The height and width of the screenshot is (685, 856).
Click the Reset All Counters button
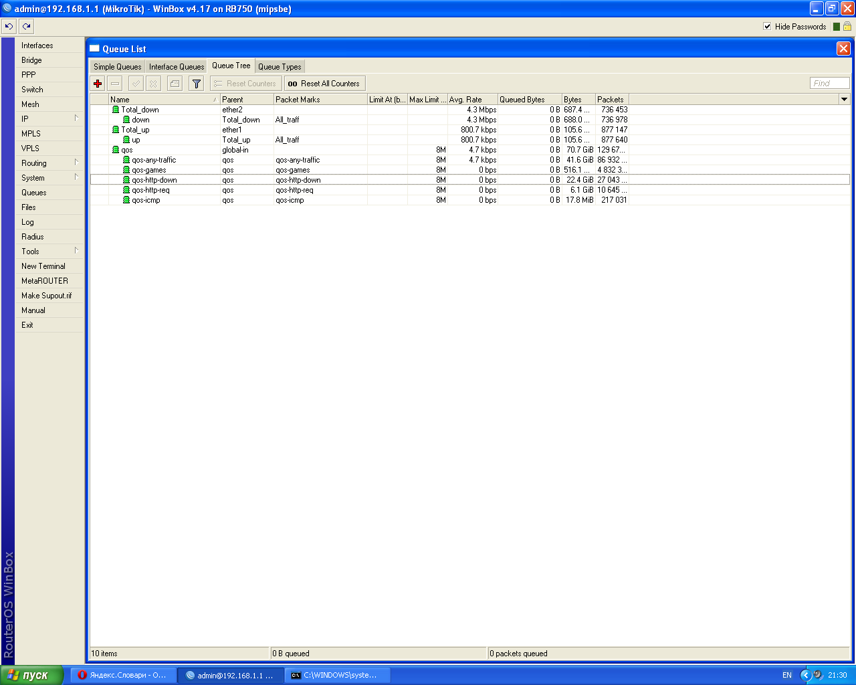[x=325, y=84]
